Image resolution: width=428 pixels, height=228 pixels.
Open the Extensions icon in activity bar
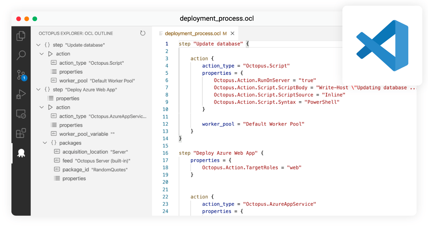pyautogui.click(x=21, y=133)
